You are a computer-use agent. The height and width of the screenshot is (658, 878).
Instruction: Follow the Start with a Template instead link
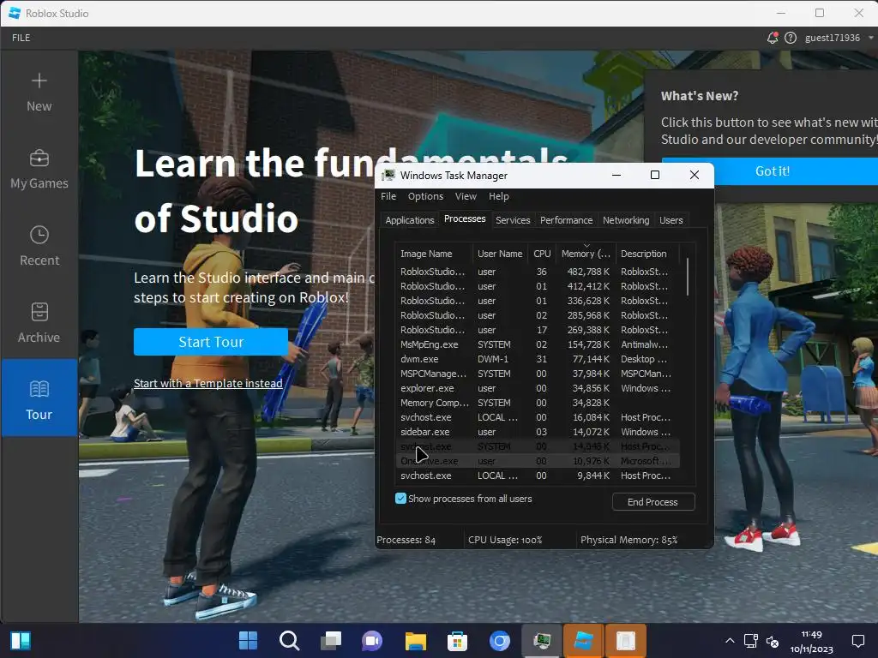[x=207, y=383]
